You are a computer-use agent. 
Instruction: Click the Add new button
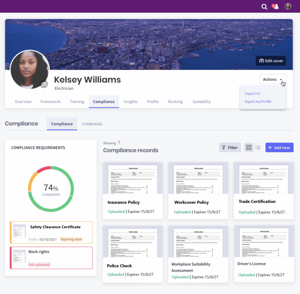point(279,148)
